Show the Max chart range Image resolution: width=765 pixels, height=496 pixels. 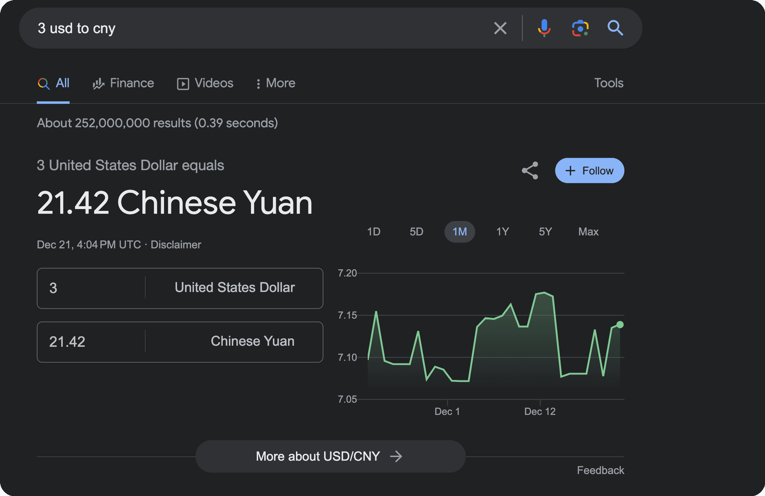coord(588,232)
